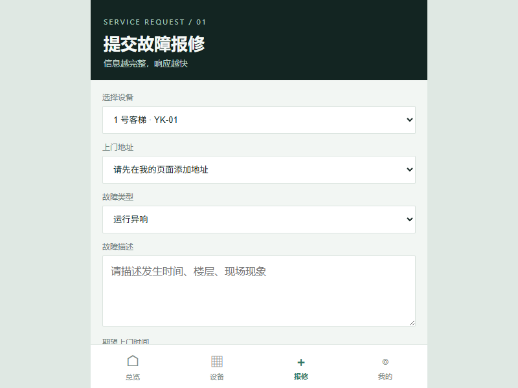
Task: Select the 报修 tab label
Action: (x=301, y=376)
